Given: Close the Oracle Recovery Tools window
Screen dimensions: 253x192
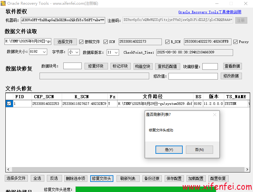Looking at the screenshot, I should pos(246,3).
